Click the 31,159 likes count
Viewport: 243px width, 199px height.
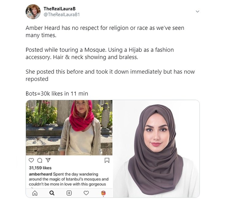[40, 168]
